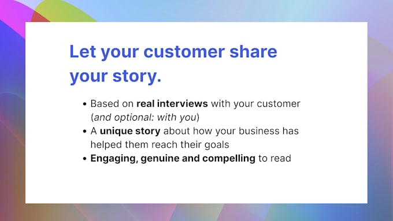
Task: Click the word 'customer' in the heading
Action: [x=184, y=51]
